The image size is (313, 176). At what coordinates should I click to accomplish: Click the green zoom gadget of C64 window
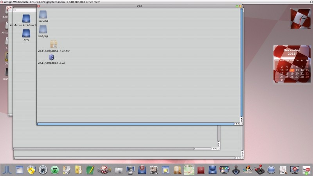pyautogui.click(x=237, y=6)
